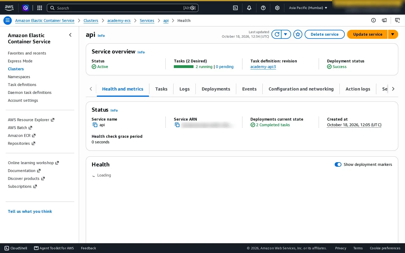
Task: Open Amazon ECR external link
Action: (x=22, y=135)
